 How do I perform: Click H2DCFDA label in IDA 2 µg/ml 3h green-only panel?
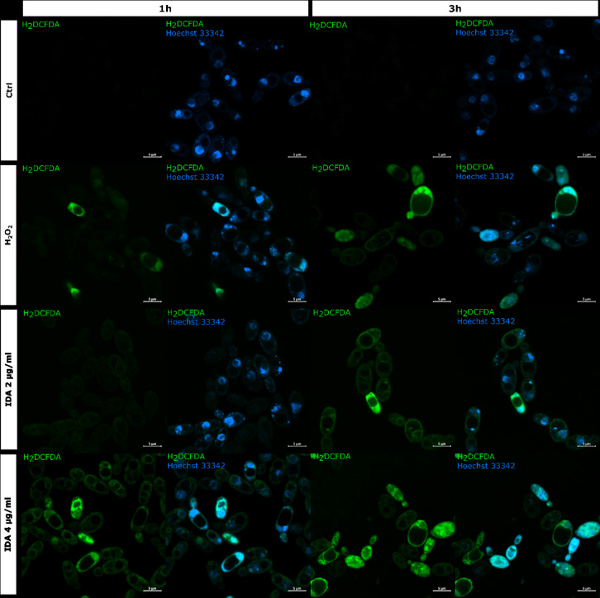tap(331, 313)
